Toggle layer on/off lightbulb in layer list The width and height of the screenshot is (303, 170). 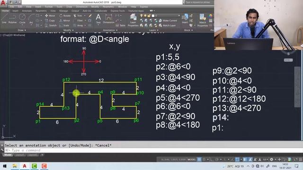[x=142, y=16]
